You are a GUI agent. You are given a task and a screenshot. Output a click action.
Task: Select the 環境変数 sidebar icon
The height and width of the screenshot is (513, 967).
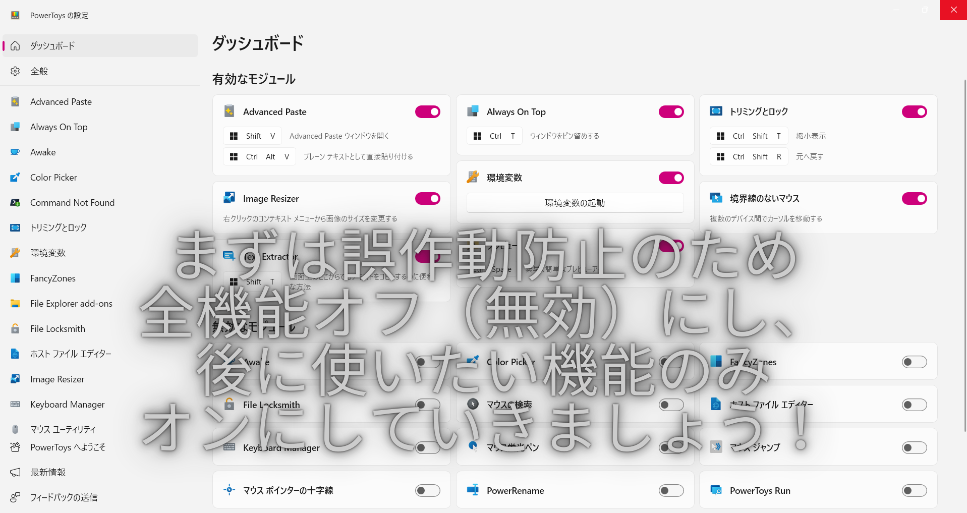15,253
